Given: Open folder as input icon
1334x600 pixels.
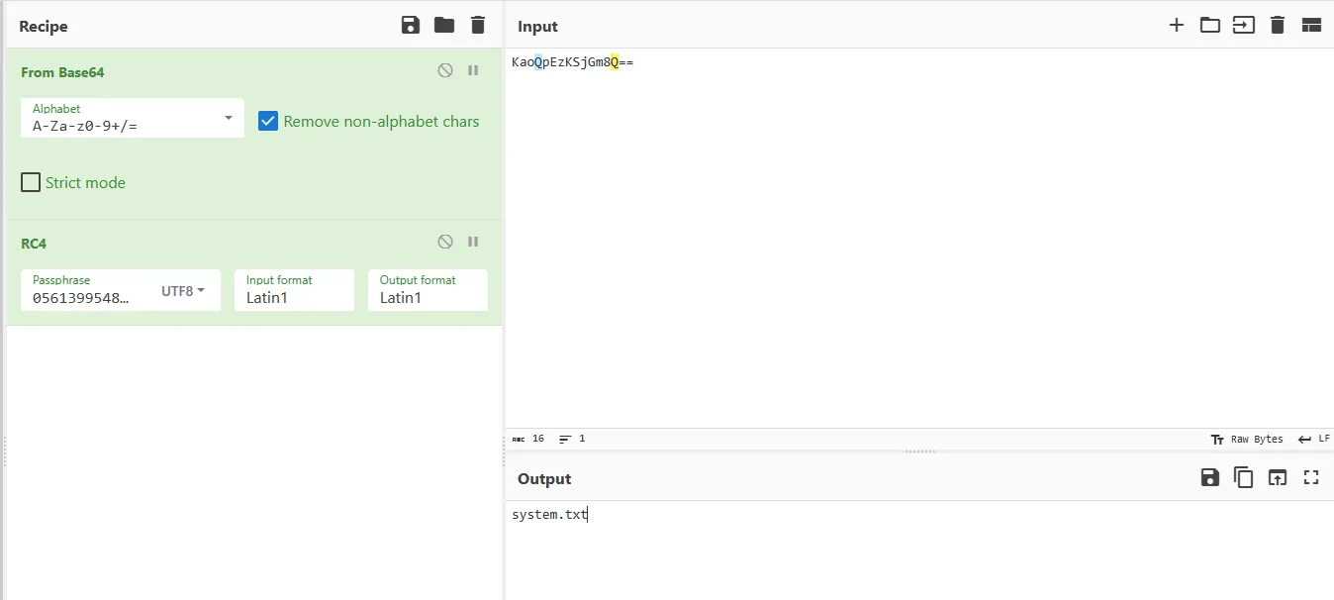Looking at the screenshot, I should pyautogui.click(x=1210, y=26).
